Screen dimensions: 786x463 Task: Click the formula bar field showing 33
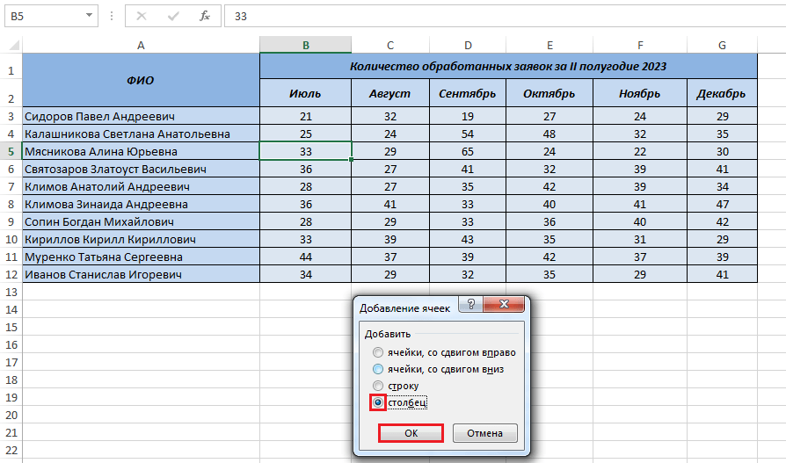click(501, 16)
